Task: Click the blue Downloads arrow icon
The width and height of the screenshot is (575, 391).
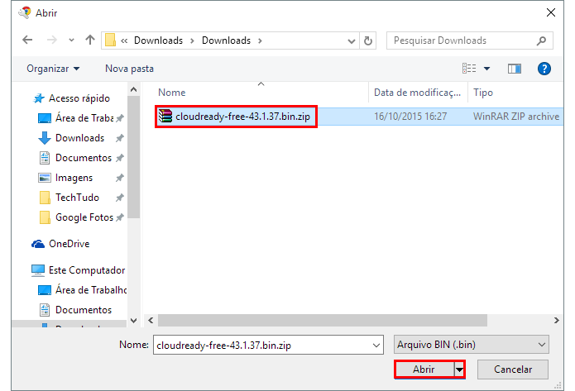Action: point(45,138)
